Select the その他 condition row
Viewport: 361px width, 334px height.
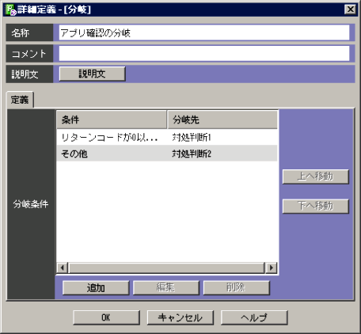click(167, 154)
